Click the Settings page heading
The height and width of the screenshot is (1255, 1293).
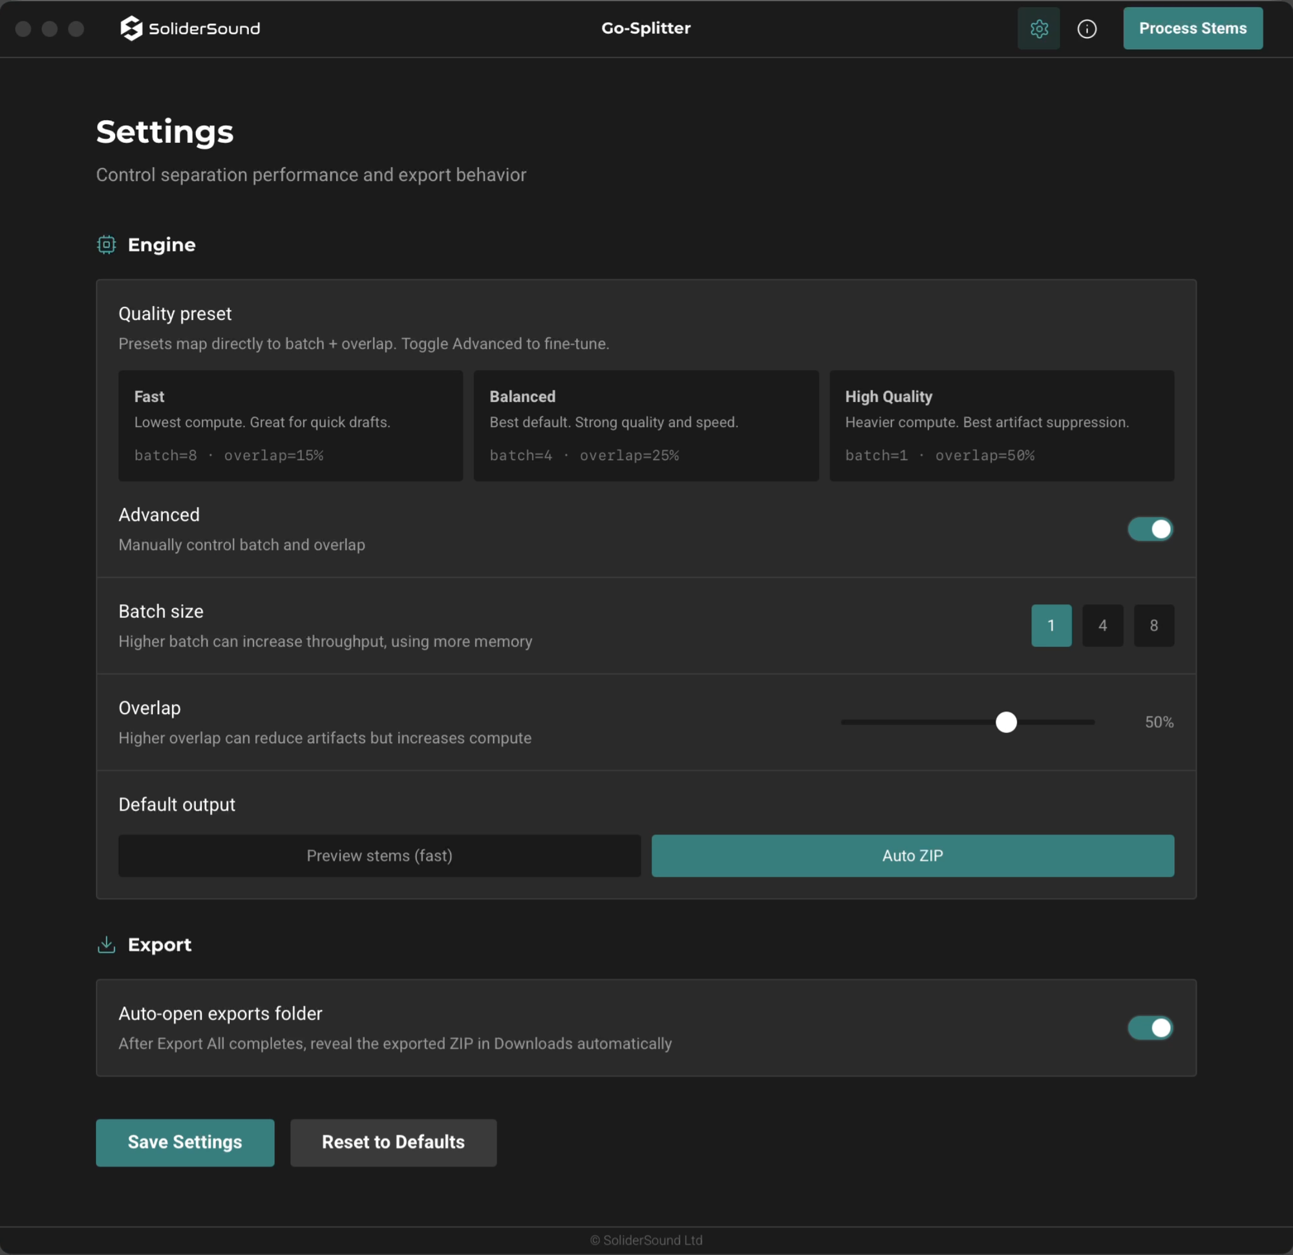[x=165, y=132]
